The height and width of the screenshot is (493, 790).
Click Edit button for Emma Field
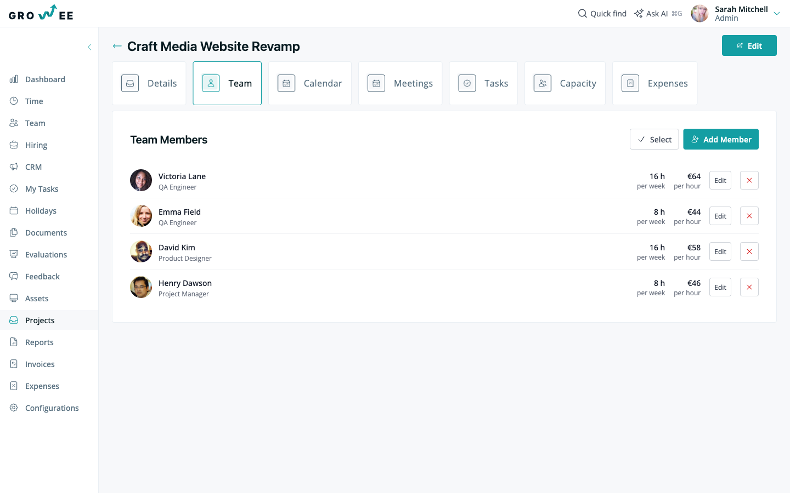tap(720, 216)
